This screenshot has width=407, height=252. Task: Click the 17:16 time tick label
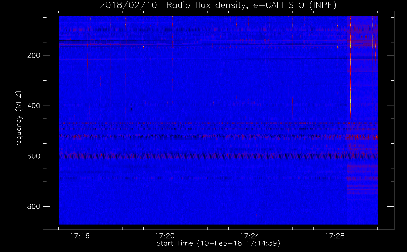coord(80,236)
